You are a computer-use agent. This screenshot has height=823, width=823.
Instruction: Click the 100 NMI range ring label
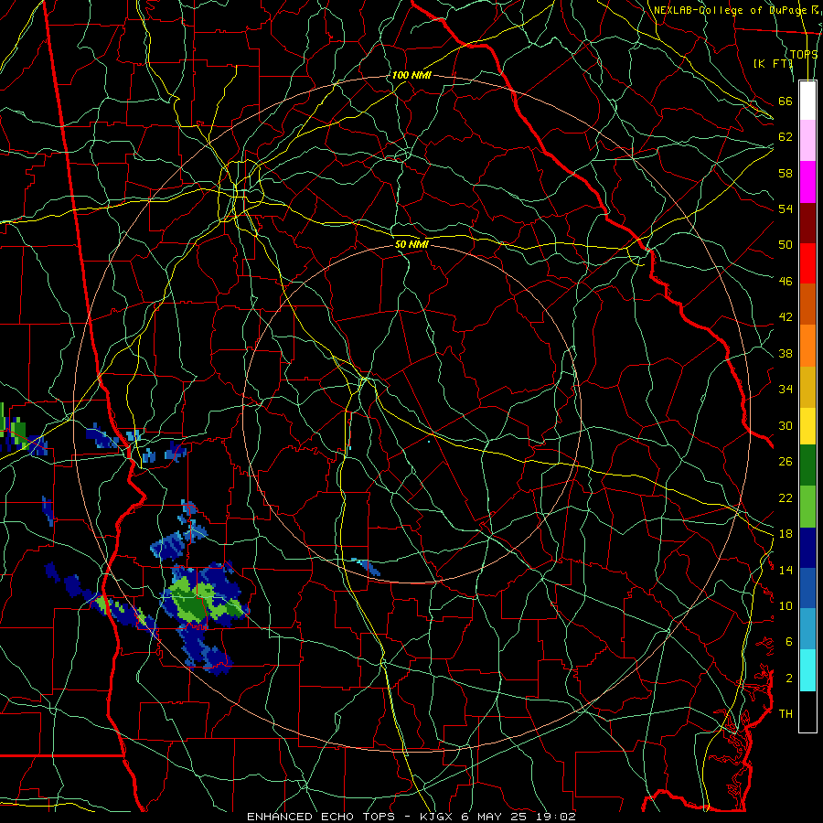click(x=411, y=75)
